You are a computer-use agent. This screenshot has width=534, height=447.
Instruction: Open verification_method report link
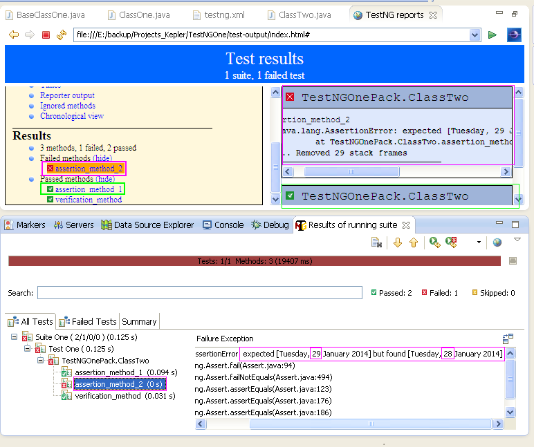pyautogui.click(x=89, y=200)
